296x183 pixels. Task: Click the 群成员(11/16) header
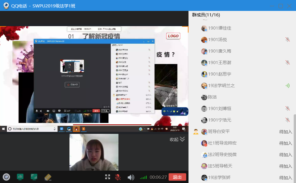[x=206, y=15]
